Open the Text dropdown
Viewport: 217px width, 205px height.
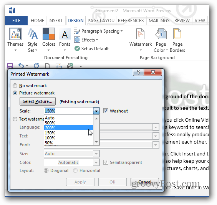(x=156, y=136)
